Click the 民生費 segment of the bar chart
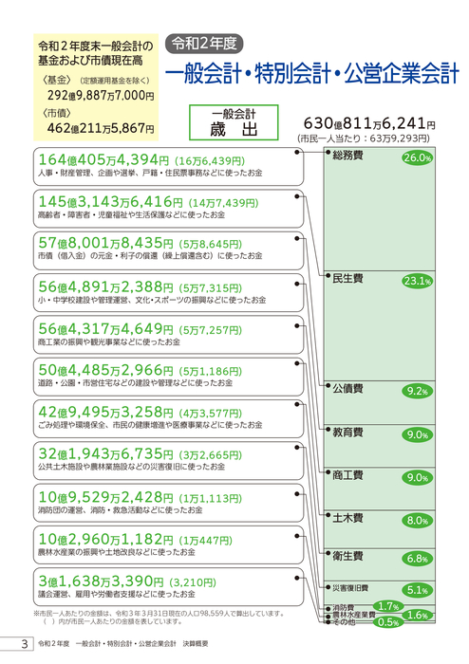This screenshot has width=469, height=664. click(380, 325)
